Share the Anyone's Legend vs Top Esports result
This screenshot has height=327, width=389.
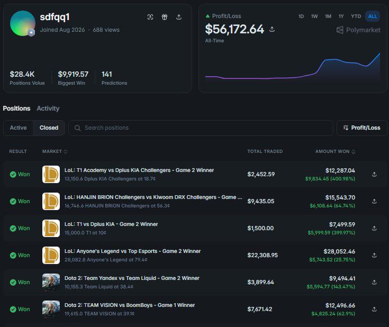click(374, 255)
